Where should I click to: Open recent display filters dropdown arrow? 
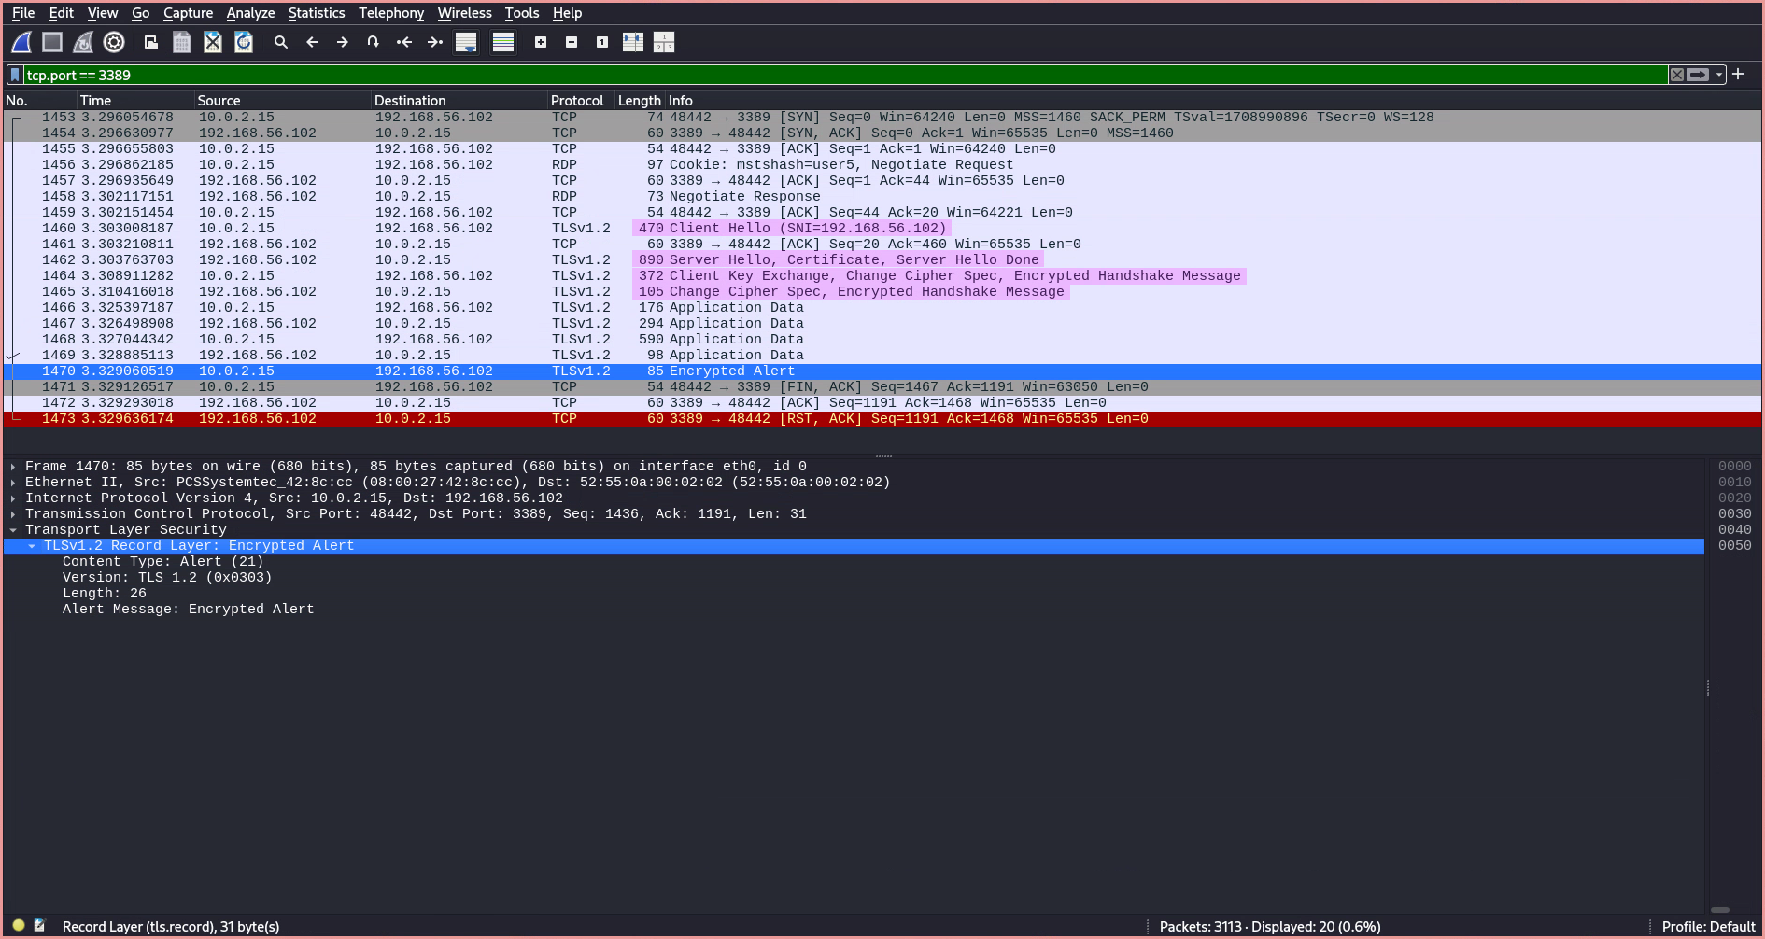tap(1719, 75)
